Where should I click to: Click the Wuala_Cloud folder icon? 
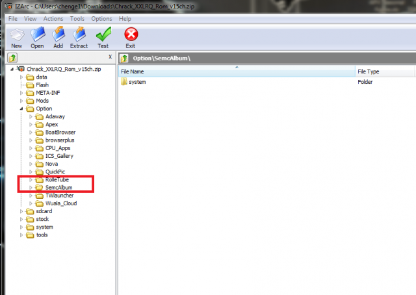pos(39,203)
